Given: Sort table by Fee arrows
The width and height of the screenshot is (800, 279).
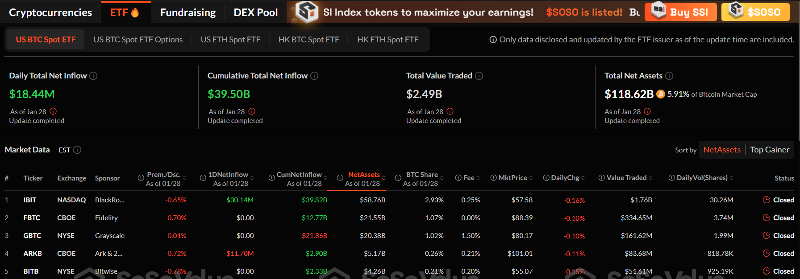Looking at the screenshot, I should coord(479,178).
